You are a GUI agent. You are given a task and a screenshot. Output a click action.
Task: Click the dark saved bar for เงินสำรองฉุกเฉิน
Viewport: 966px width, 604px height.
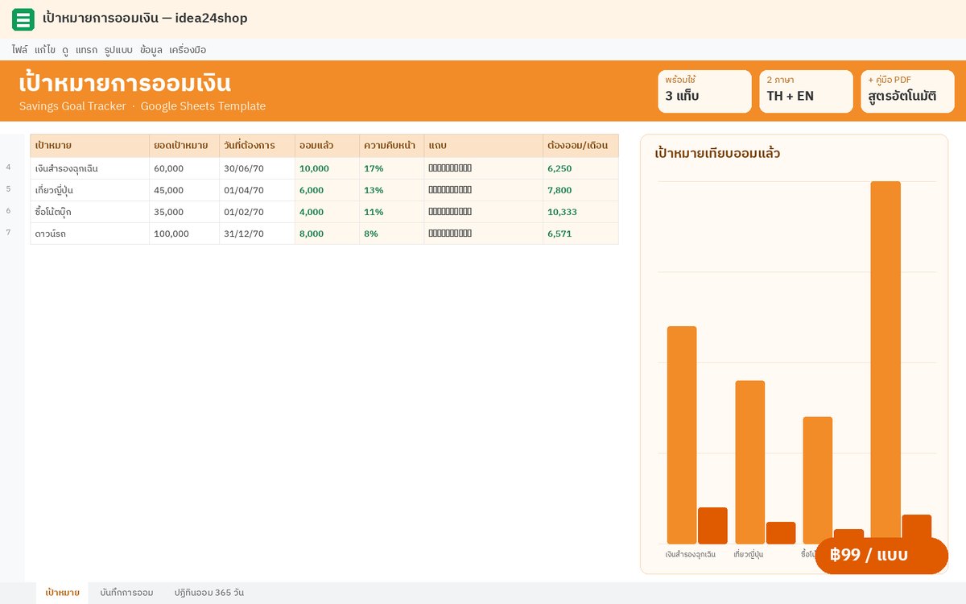[x=712, y=526]
